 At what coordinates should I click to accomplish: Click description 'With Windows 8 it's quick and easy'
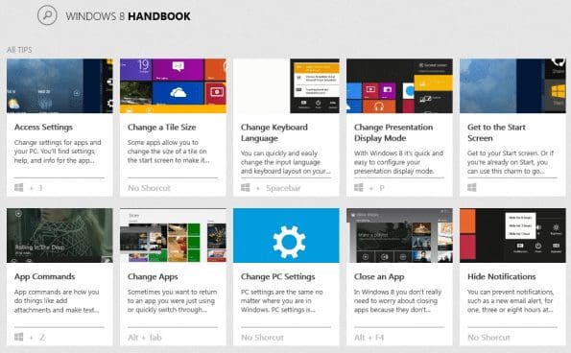[398, 162]
